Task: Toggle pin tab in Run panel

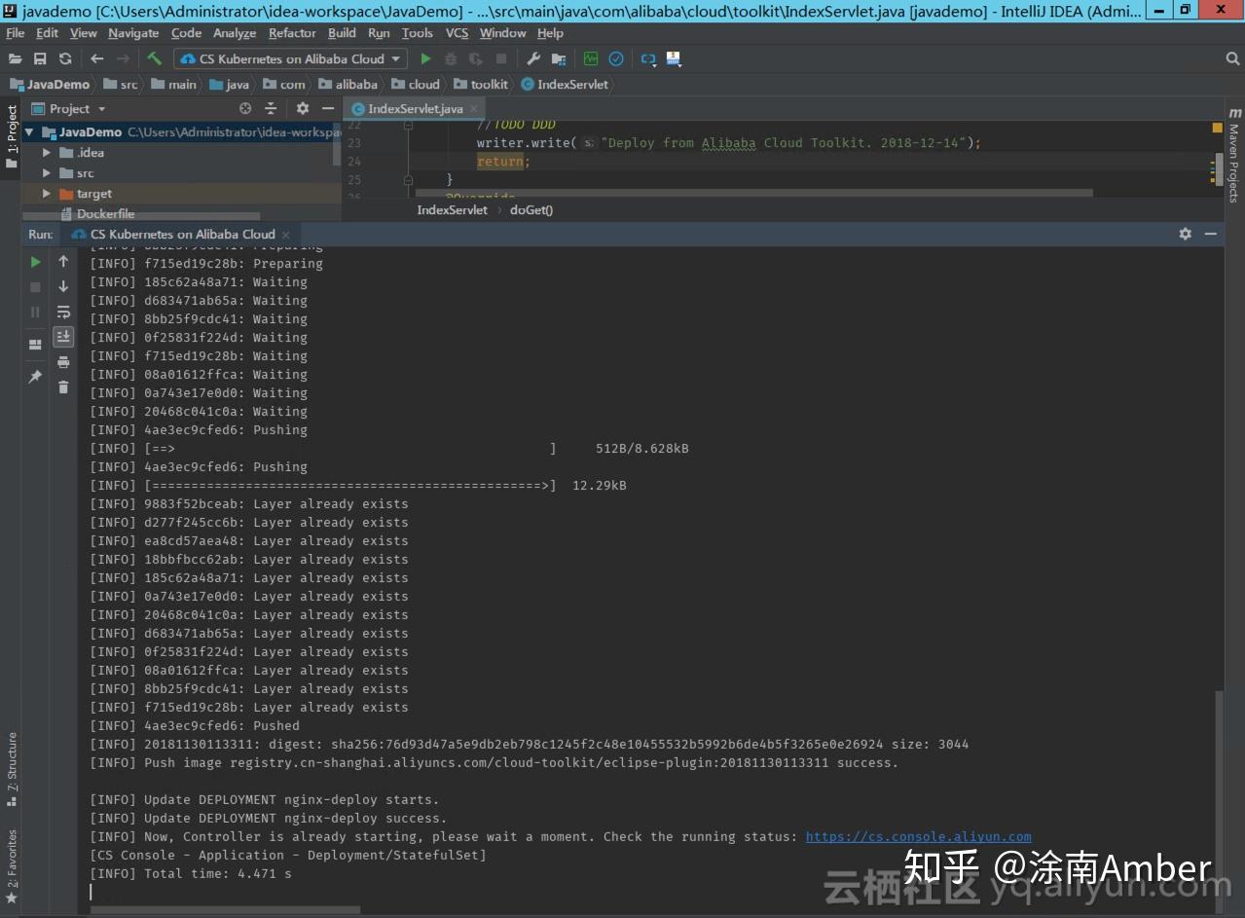Action: click(35, 377)
